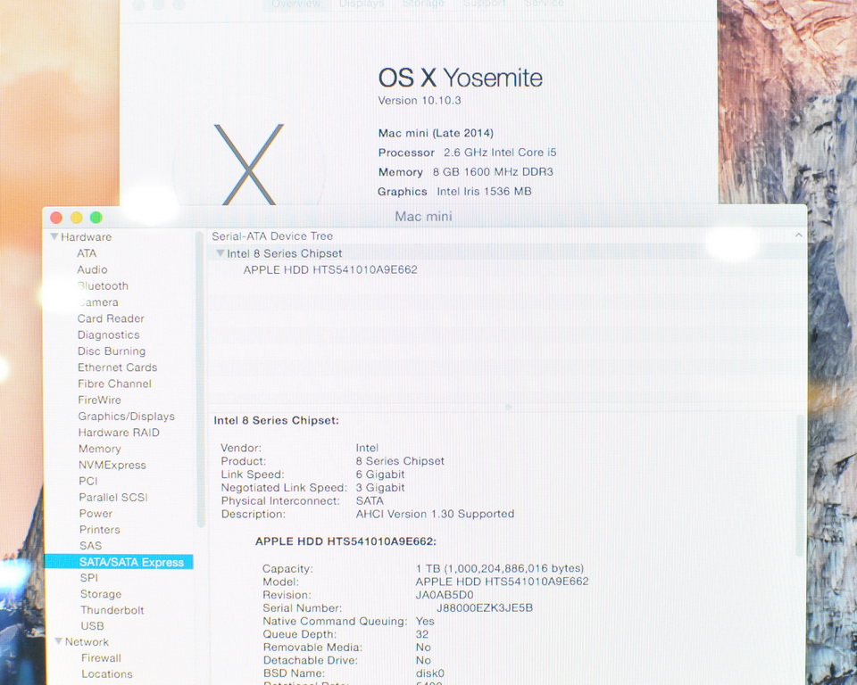Image resolution: width=857 pixels, height=685 pixels.
Task: Click the BSD Name value disk0
Action: (x=430, y=673)
